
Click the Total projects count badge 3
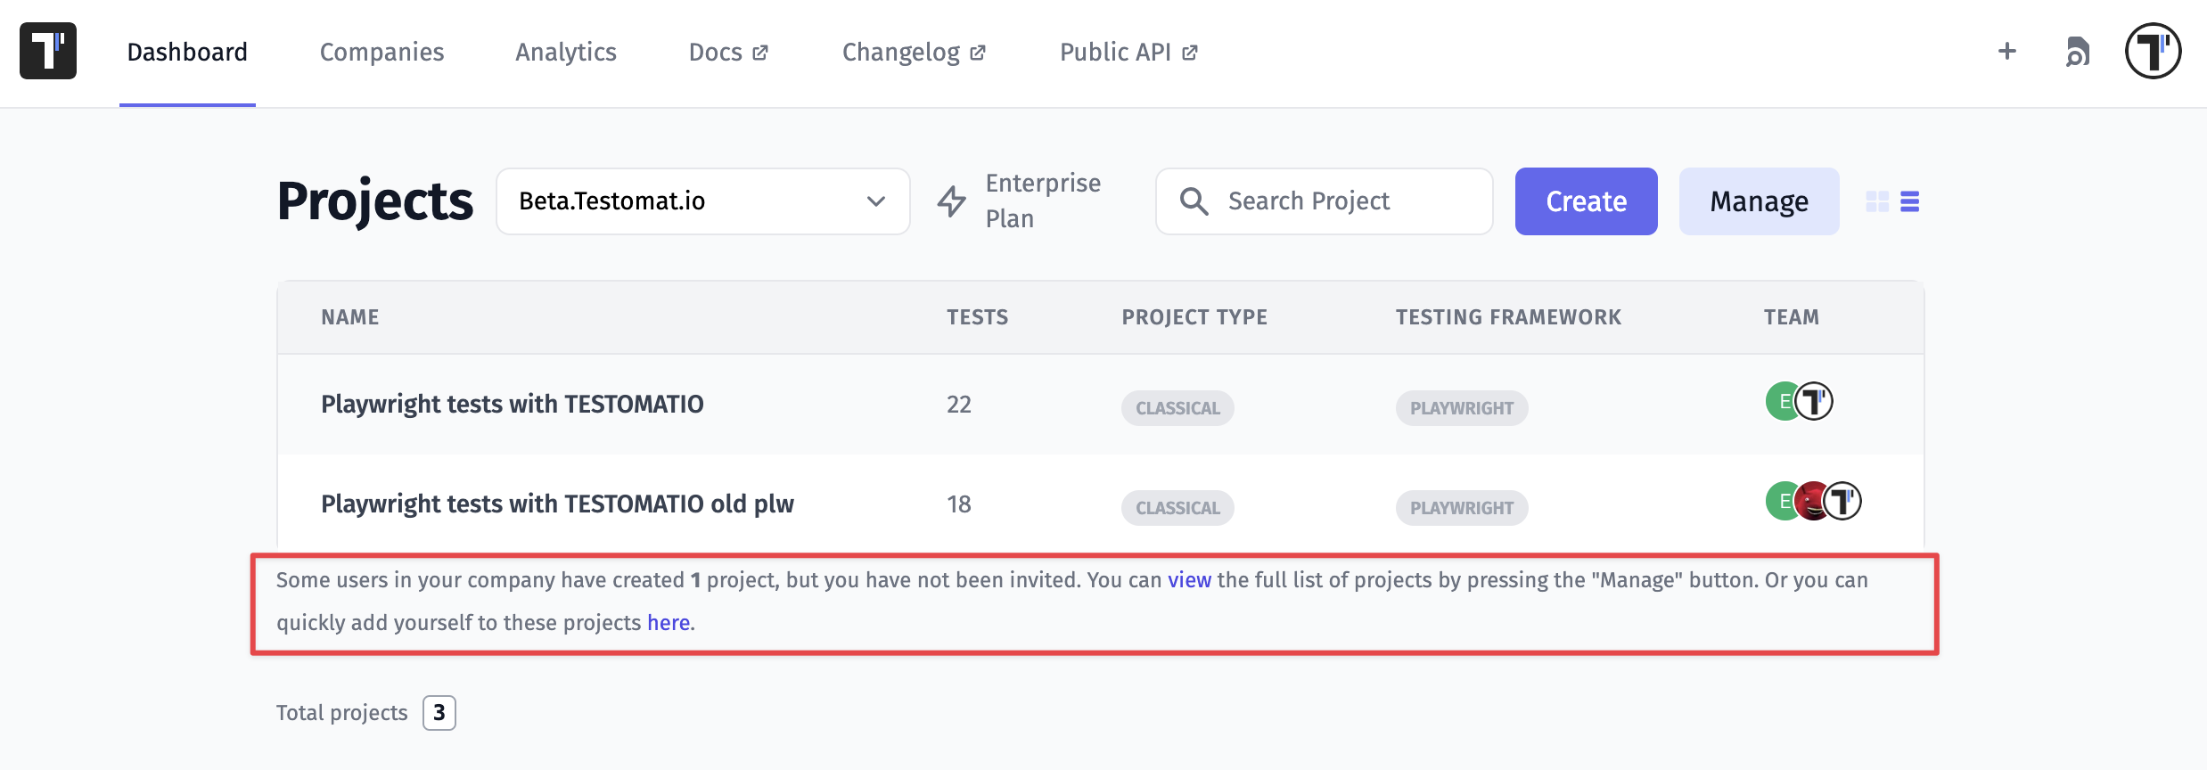click(x=439, y=713)
